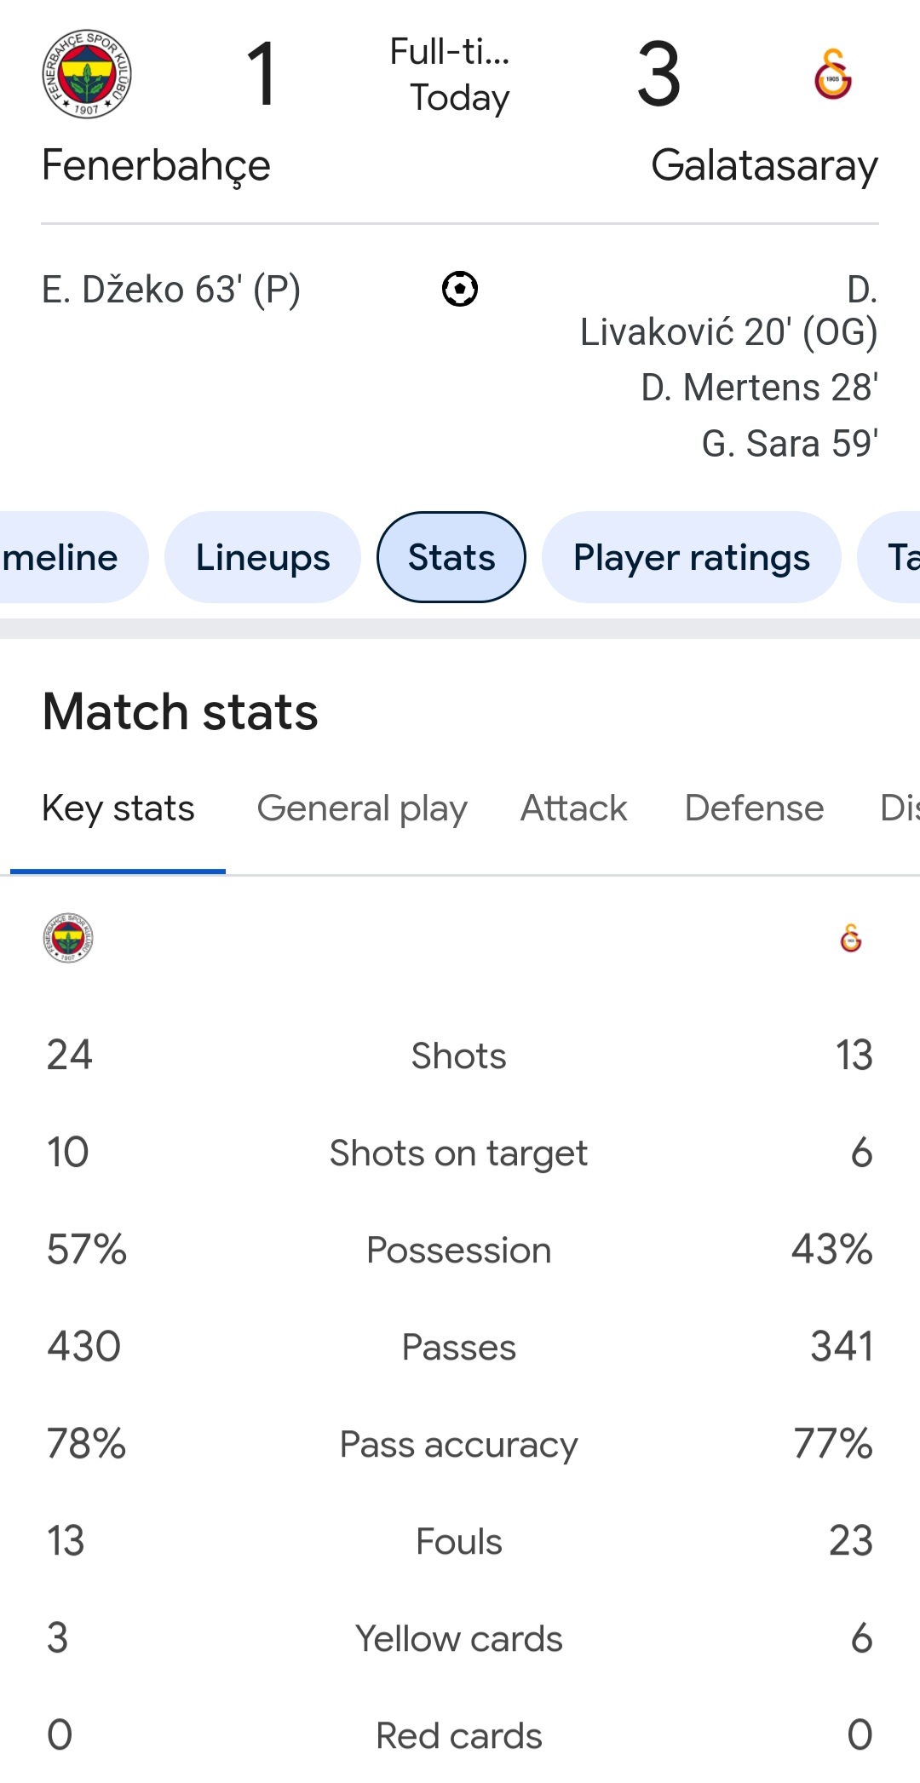Tap the Galatasaray crest in the score header

(832, 74)
